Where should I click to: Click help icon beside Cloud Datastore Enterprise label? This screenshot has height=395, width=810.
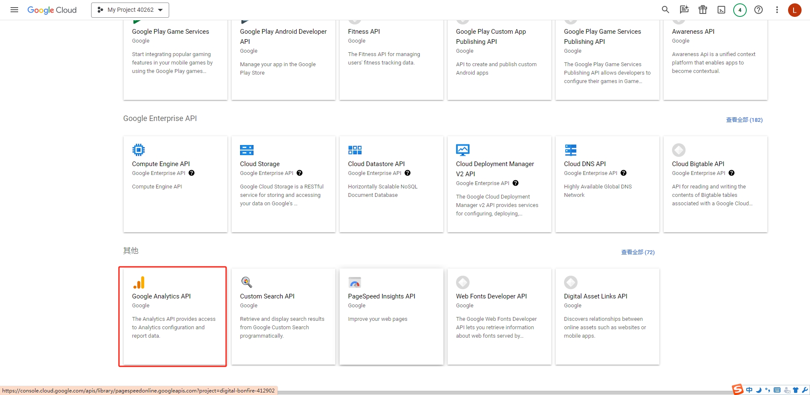[x=408, y=173]
